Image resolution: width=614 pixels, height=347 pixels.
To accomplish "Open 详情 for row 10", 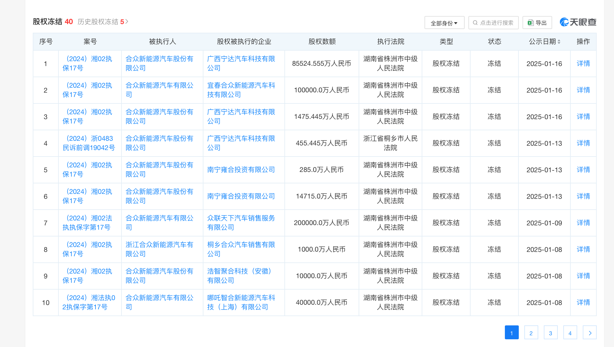I will [583, 303].
